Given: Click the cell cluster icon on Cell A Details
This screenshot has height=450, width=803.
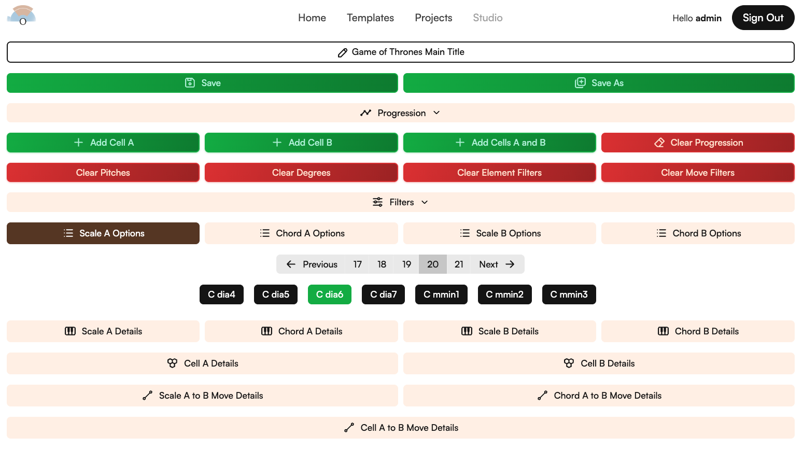Looking at the screenshot, I should [x=172, y=363].
